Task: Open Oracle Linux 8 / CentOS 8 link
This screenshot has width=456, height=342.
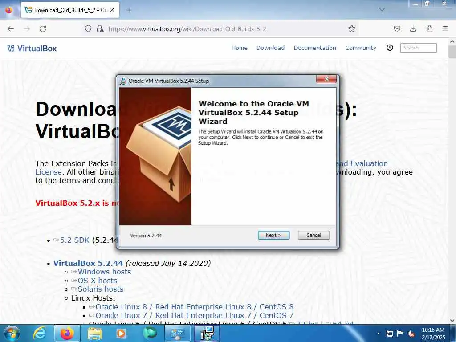Action: tap(194, 307)
